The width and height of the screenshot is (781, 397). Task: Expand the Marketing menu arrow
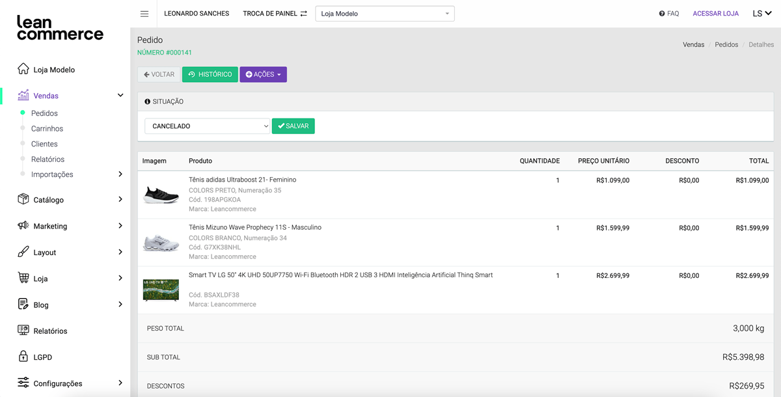point(120,226)
